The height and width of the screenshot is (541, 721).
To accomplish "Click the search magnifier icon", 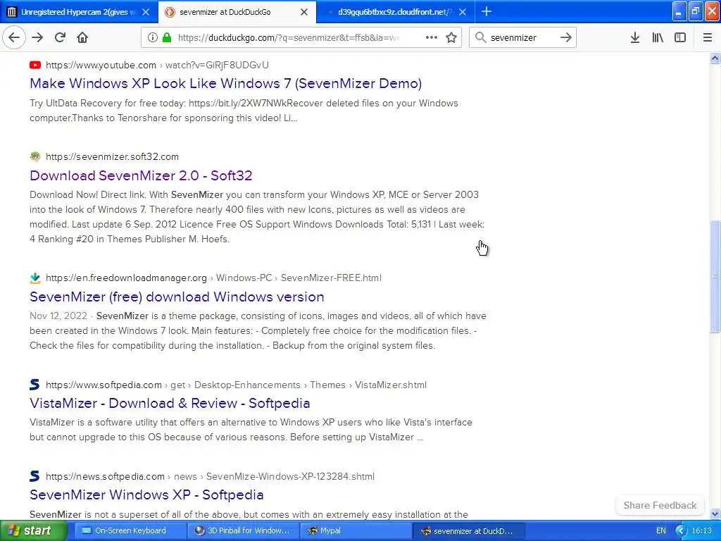I will 480,37.
